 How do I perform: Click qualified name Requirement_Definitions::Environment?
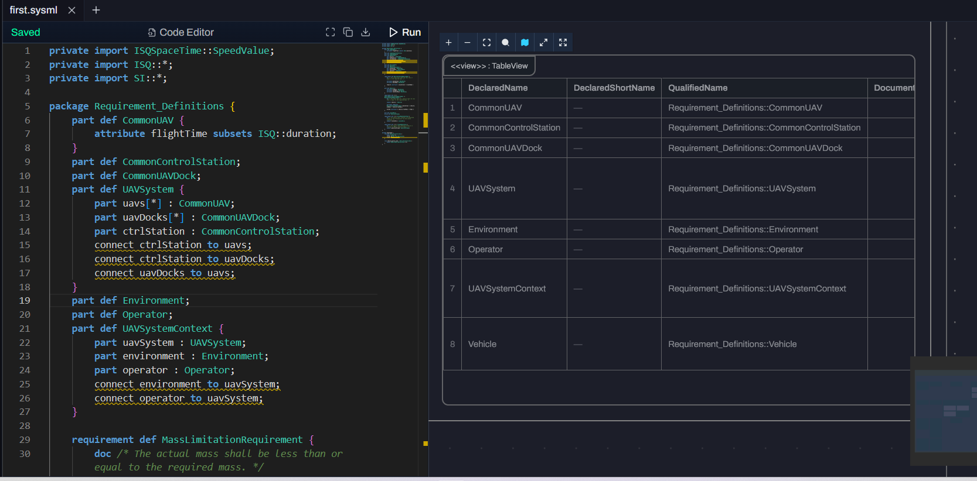(x=743, y=229)
